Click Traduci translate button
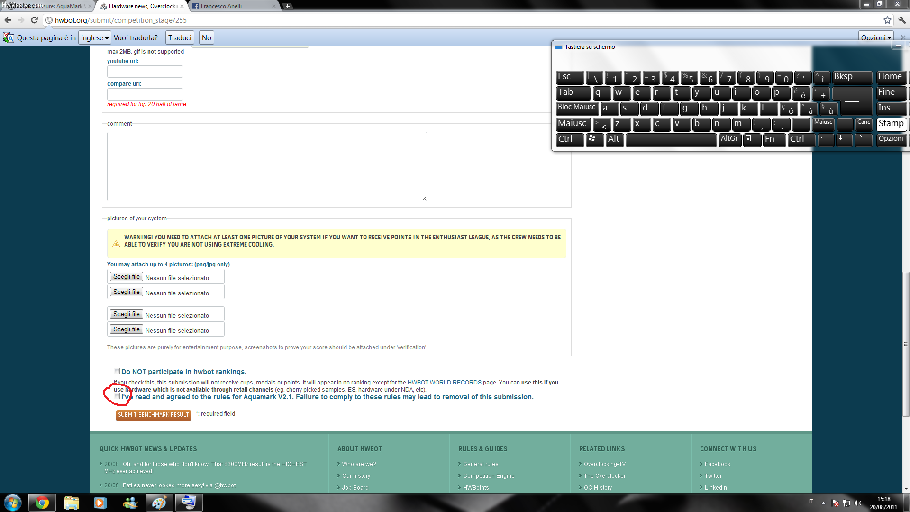The height and width of the screenshot is (512, 910). [x=180, y=37]
